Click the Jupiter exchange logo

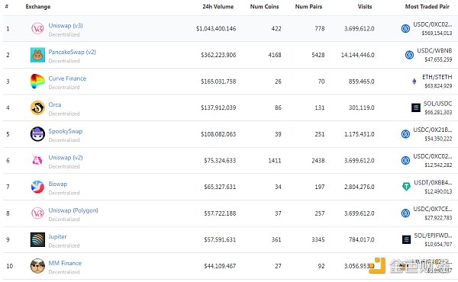(37, 239)
